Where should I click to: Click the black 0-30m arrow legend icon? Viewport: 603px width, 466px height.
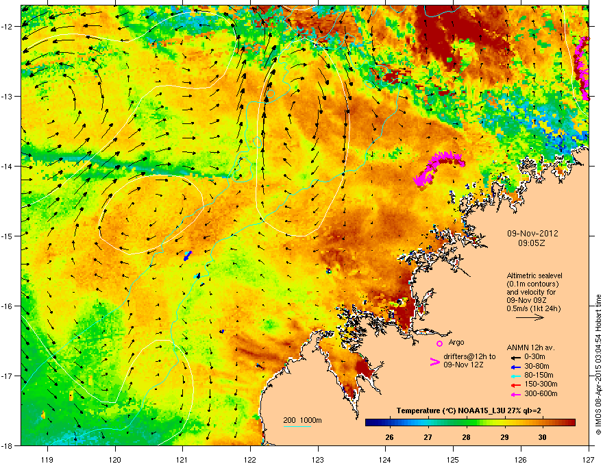515,357
